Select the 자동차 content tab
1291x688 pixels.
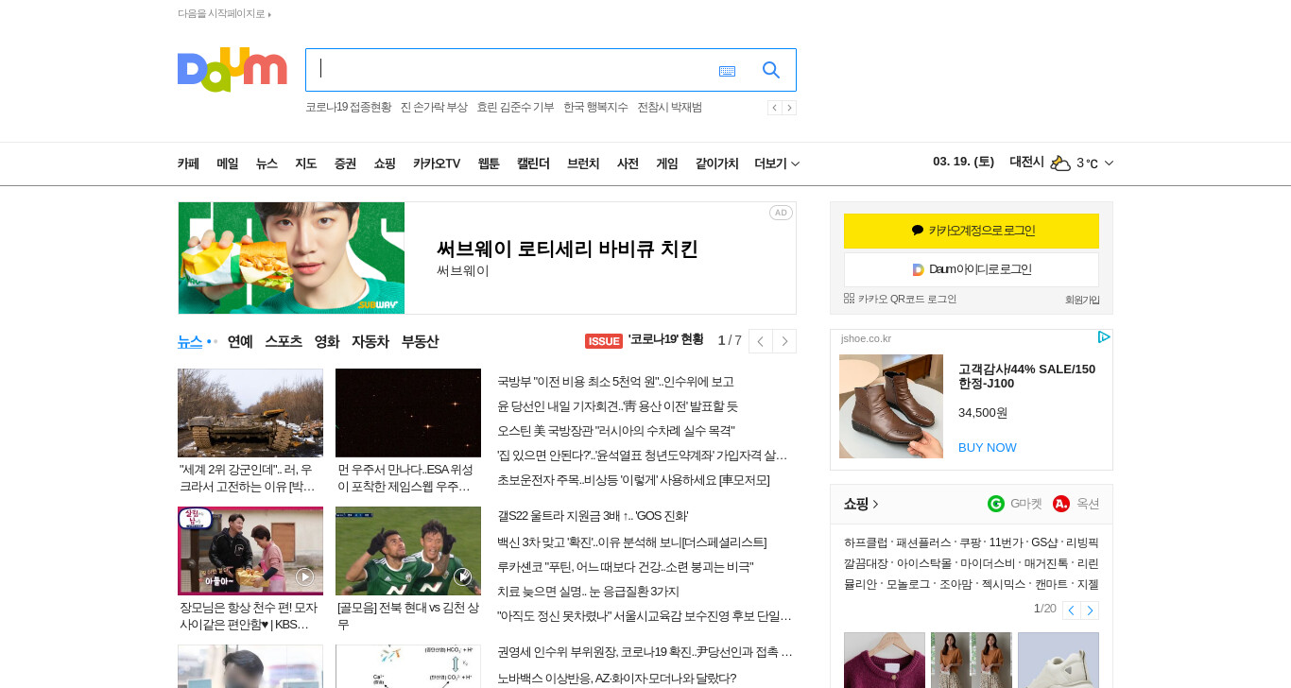370,342
